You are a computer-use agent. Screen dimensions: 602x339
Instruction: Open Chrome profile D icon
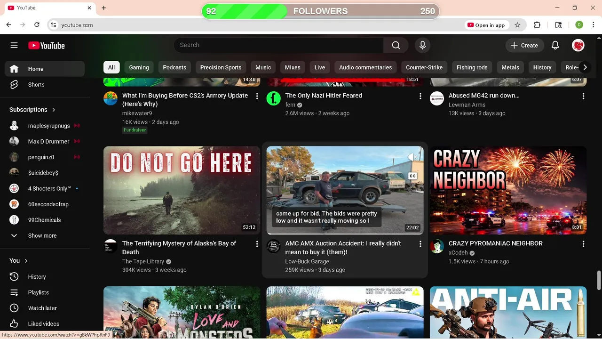[579, 25]
